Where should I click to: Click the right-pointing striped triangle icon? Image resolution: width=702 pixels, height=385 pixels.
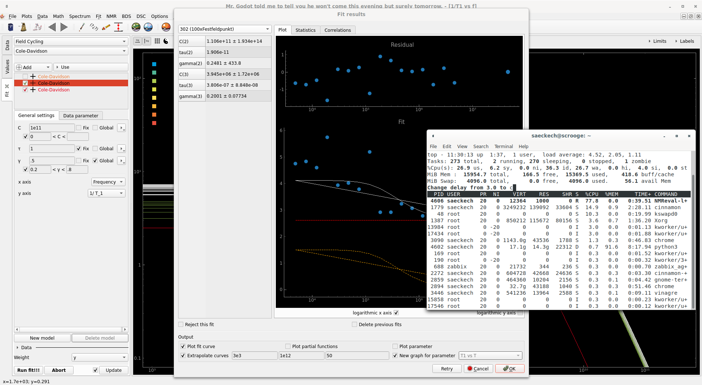pos(64,27)
